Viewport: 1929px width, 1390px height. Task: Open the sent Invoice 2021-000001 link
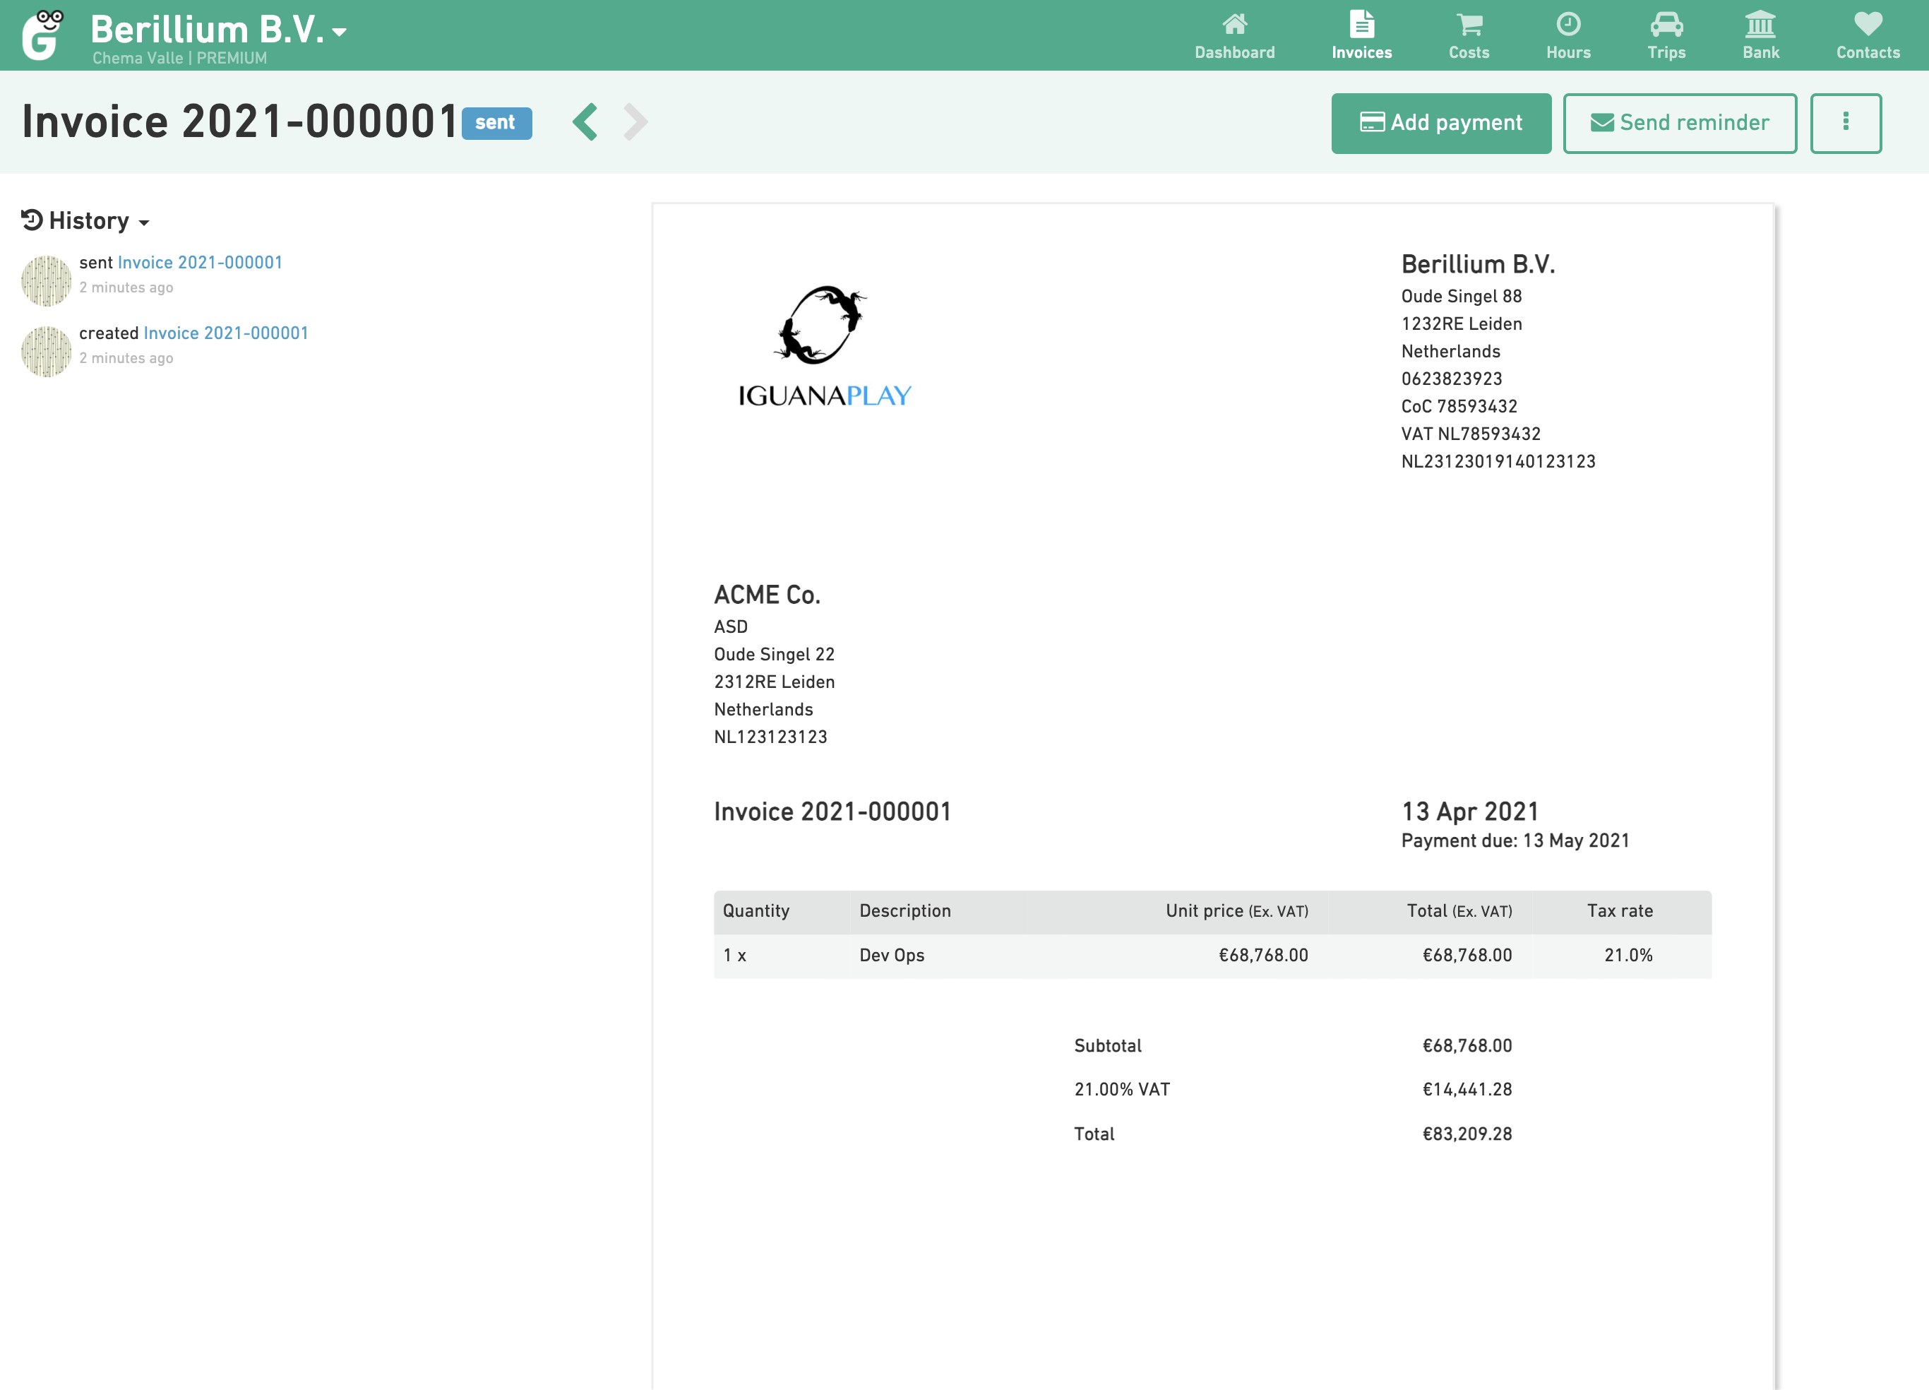coord(200,263)
